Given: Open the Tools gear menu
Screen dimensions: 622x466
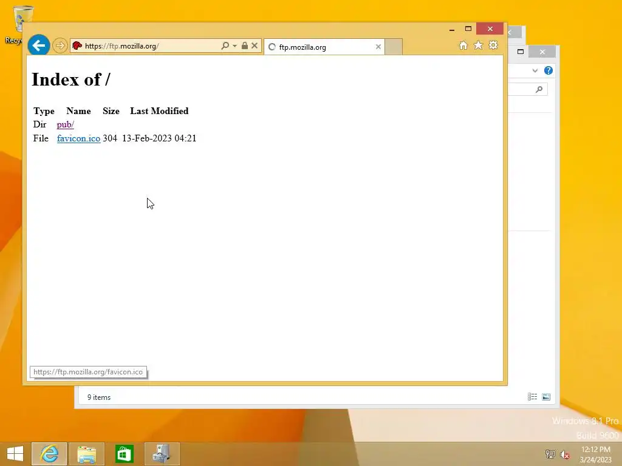Looking at the screenshot, I should (x=493, y=45).
